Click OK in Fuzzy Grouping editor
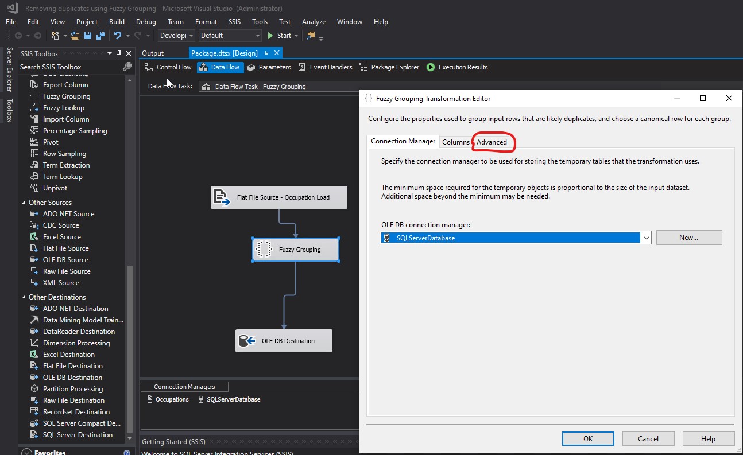Image resolution: width=743 pixels, height=455 pixels. (x=588, y=438)
